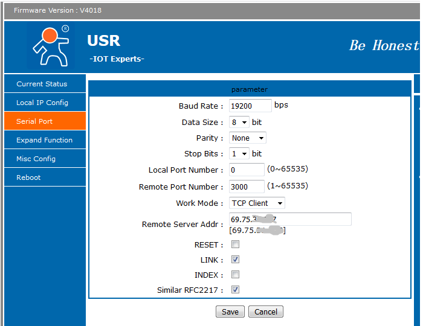Click the Save button
The width and height of the screenshot is (423, 326).
pos(230,312)
